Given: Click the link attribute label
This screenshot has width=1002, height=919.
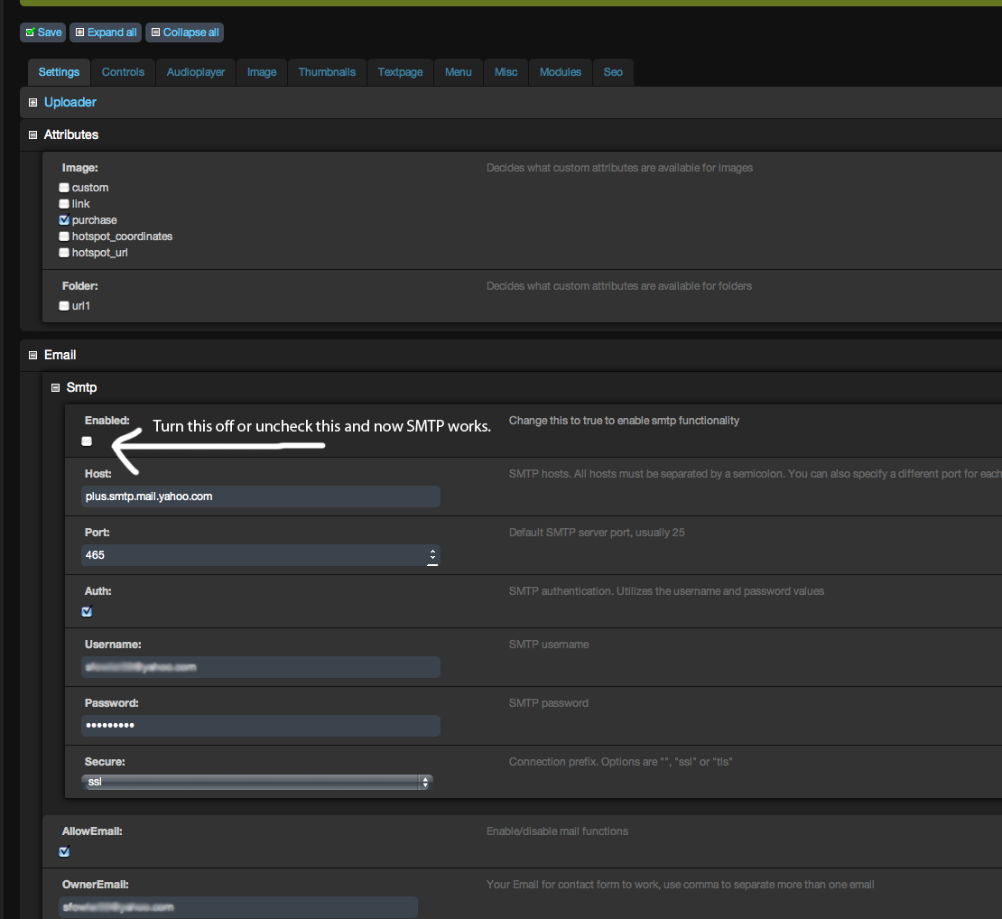Looking at the screenshot, I should pyautogui.click(x=80, y=204).
